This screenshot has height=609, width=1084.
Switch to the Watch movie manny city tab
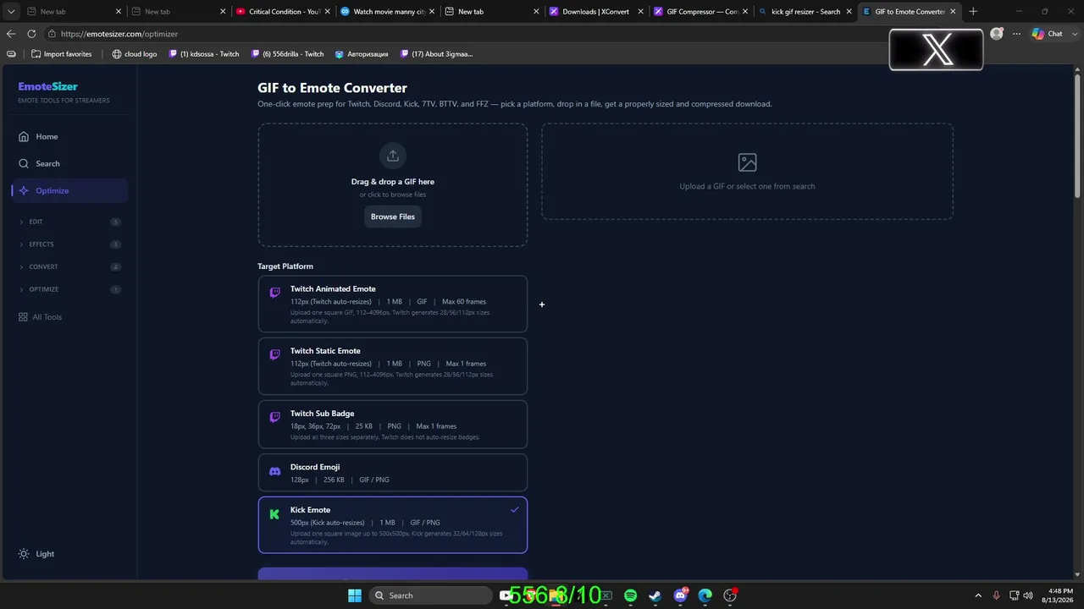(386, 12)
